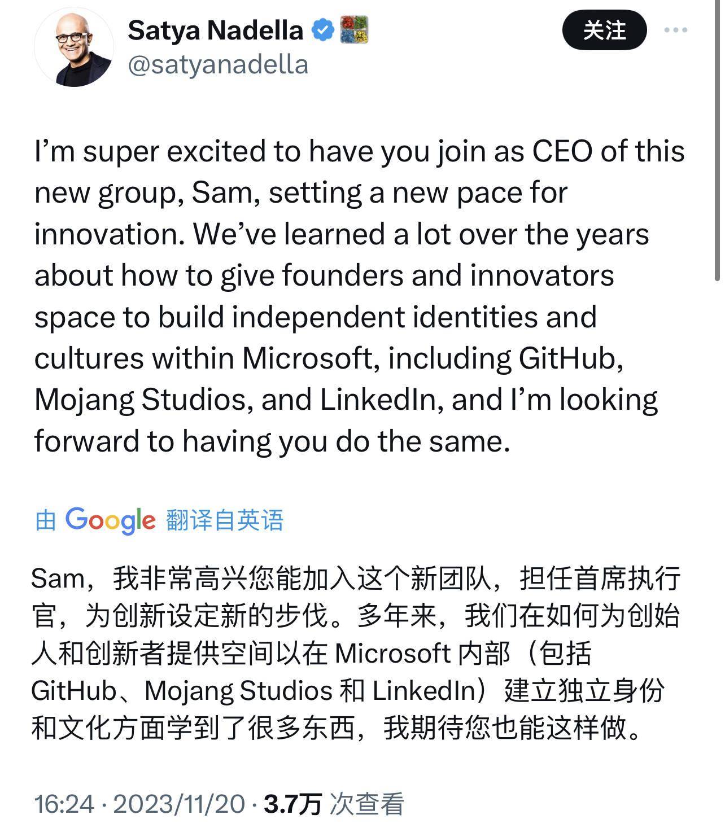Click the Chinese translated tweet text
Viewport: 725px width, 828px height.
[356, 653]
